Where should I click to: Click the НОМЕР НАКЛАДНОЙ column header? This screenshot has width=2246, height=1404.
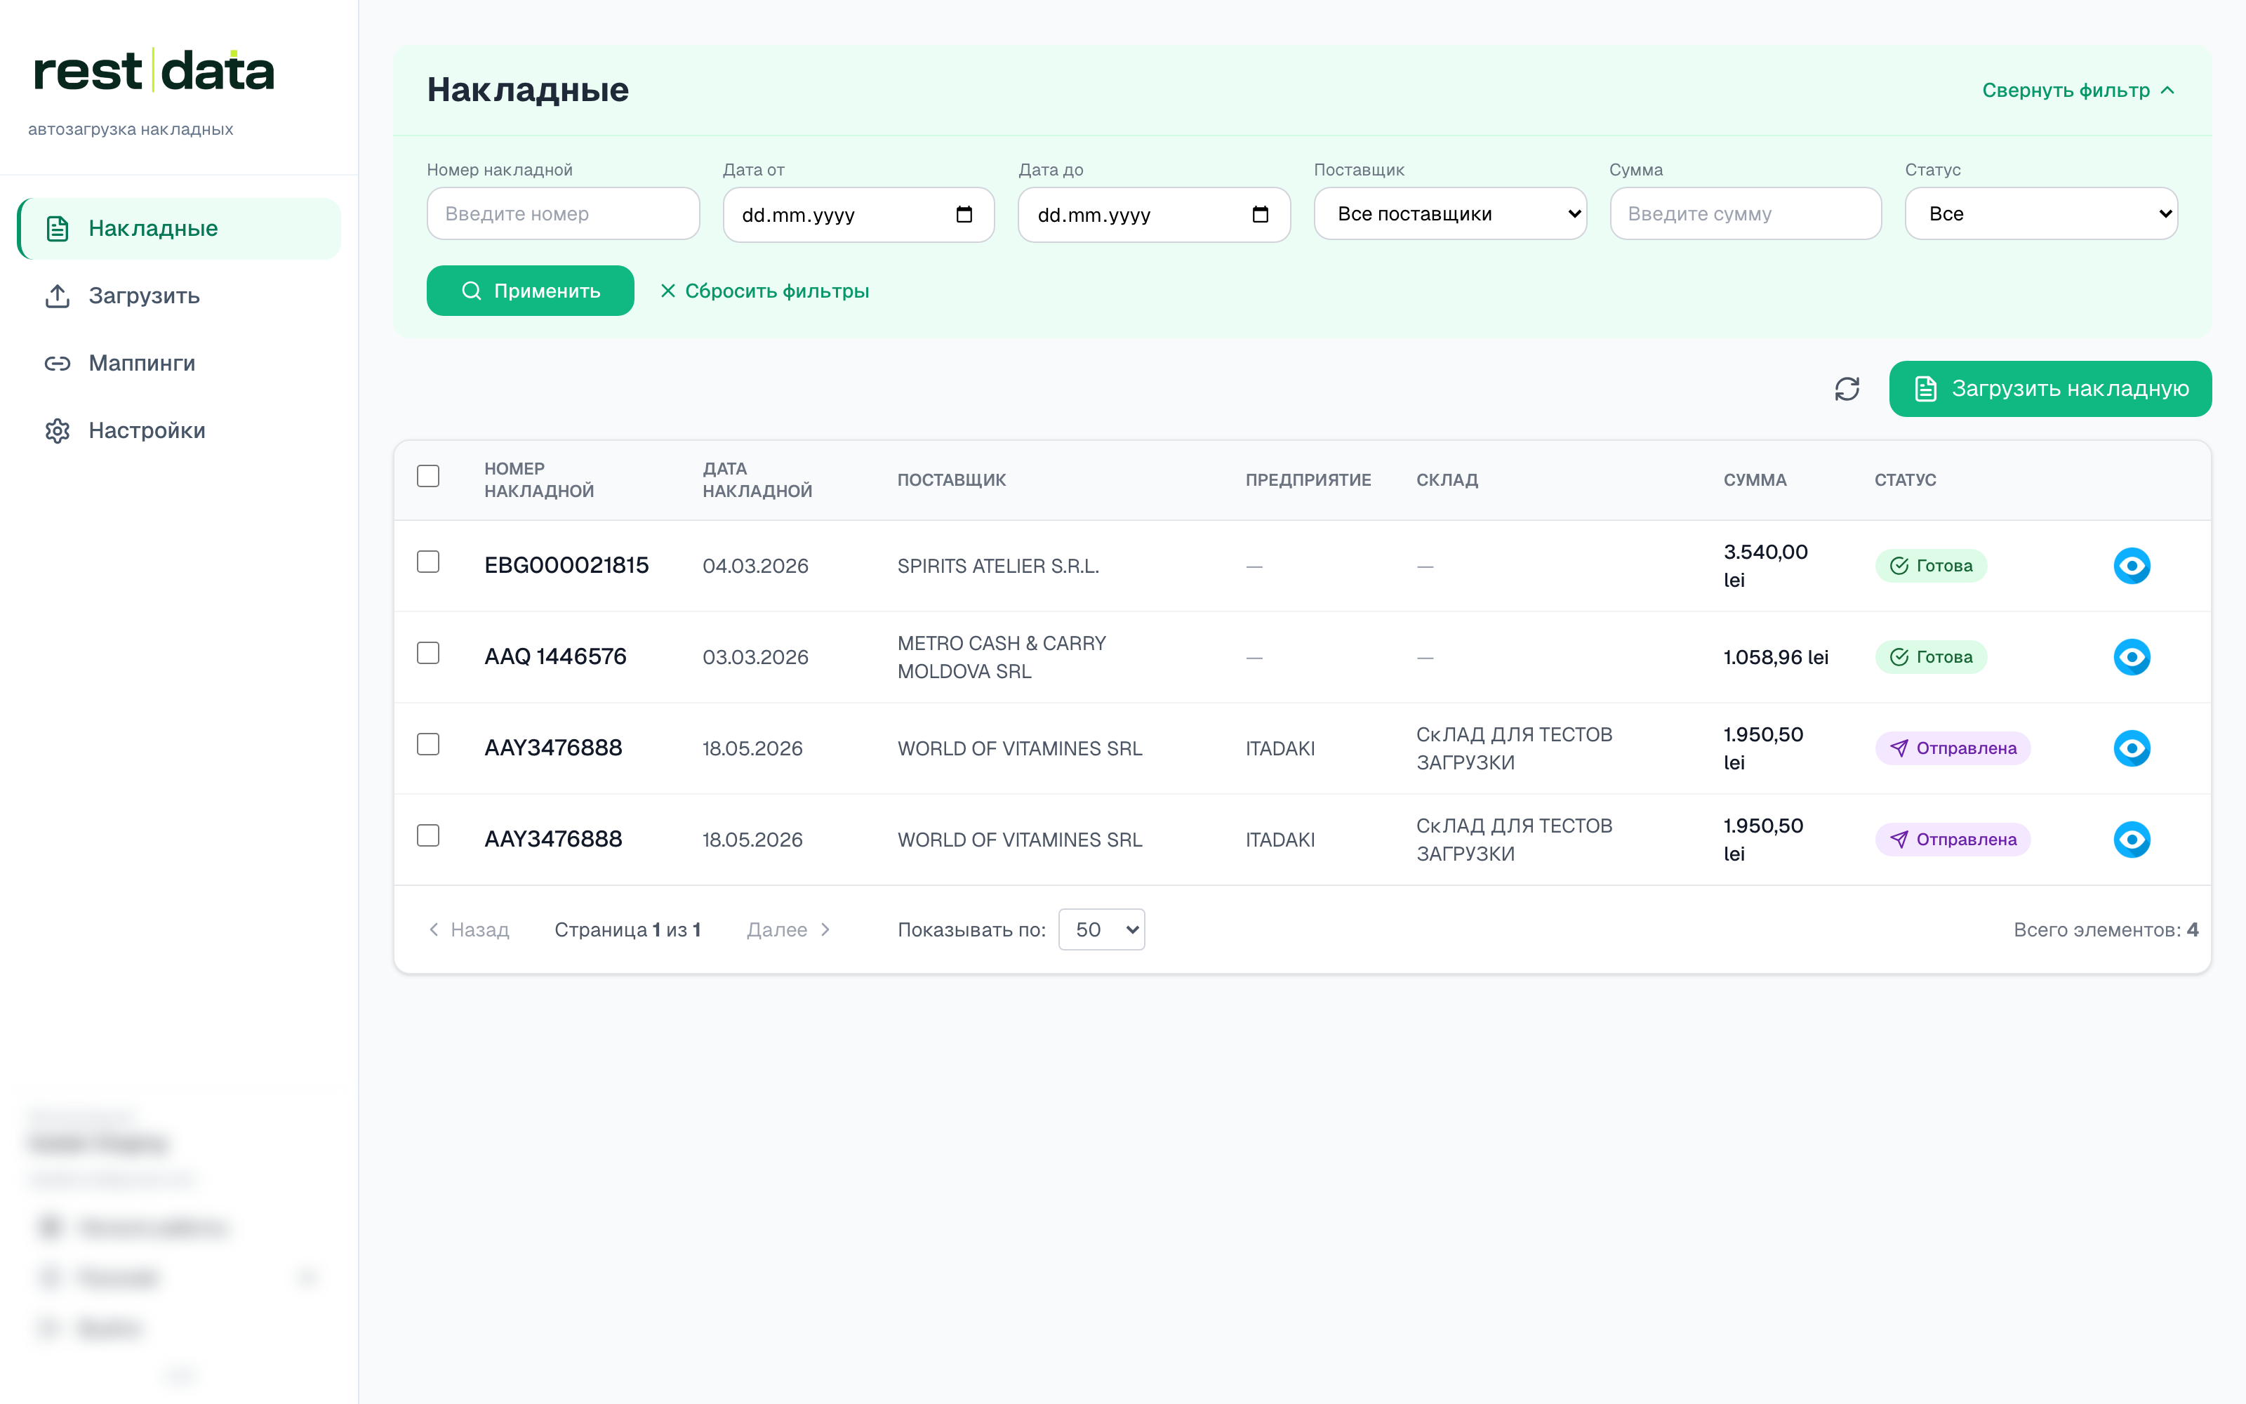(x=539, y=480)
